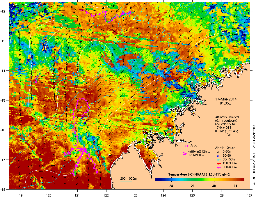This screenshot has width=256, height=198.
Task: Click the vertical IMOS copyright timestamp text
Action: click(254, 155)
